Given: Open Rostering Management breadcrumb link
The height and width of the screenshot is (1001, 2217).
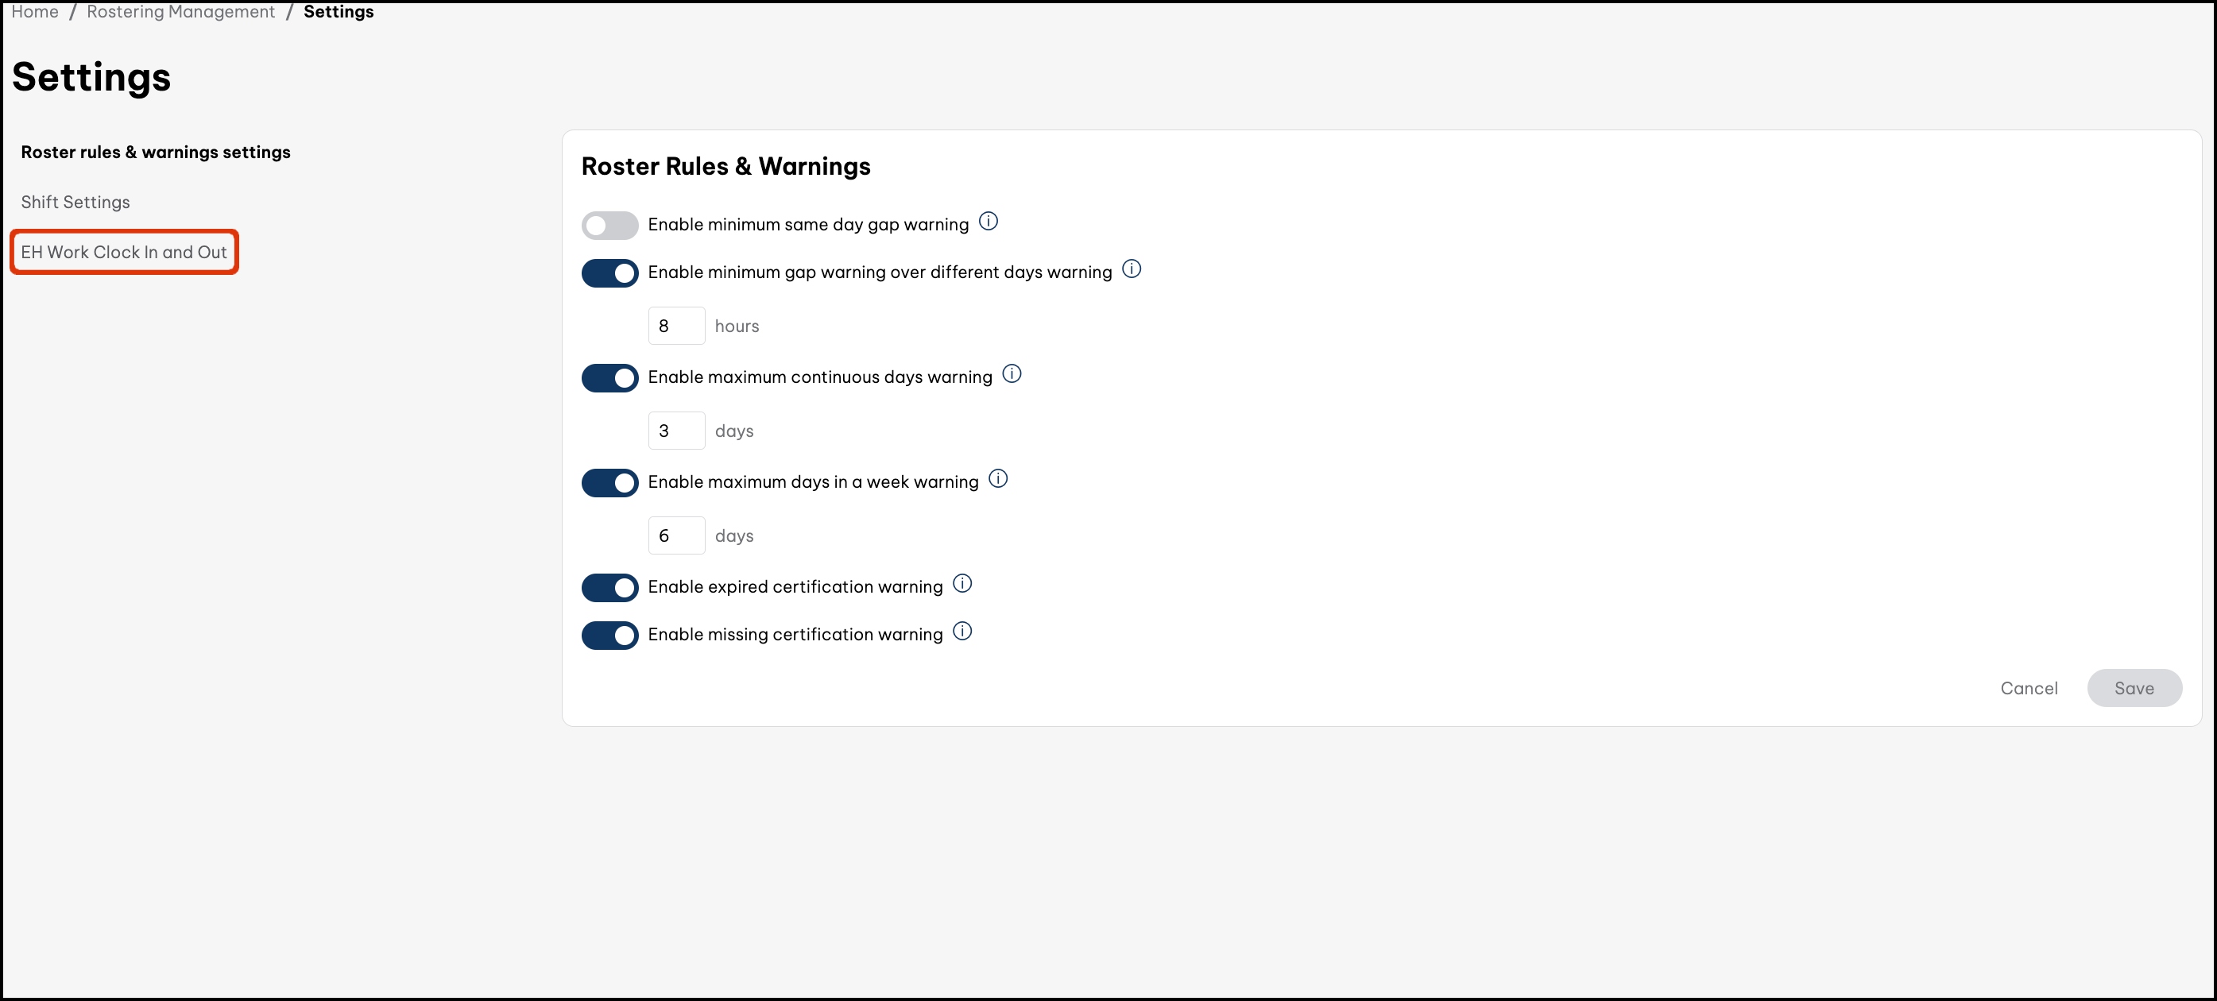Looking at the screenshot, I should pos(180,11).
